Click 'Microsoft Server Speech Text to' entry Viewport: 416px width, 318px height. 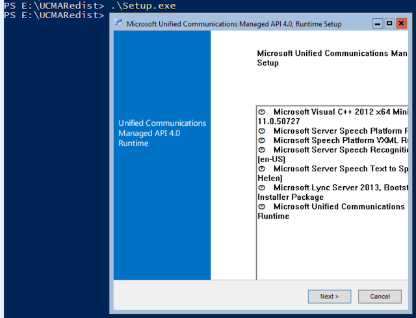(335, 169)
